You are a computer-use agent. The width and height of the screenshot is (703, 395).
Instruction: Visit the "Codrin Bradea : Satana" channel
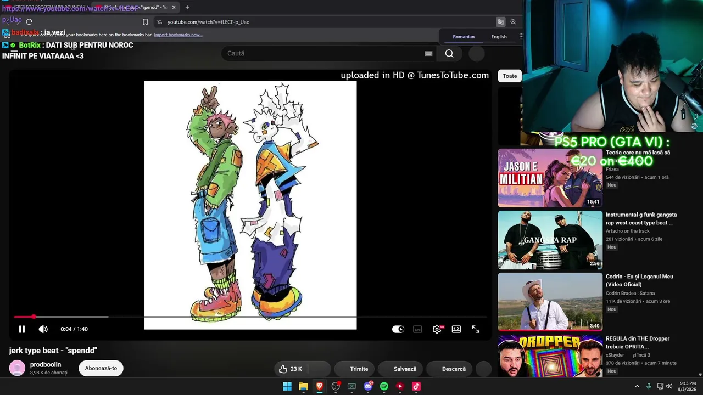click(x=630, y=293)
